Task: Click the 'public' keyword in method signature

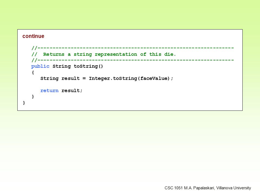Action: (40, 66)
